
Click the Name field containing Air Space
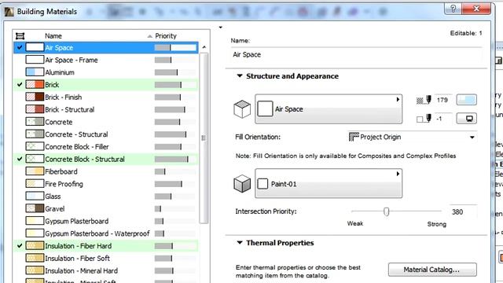coord(356,54)
